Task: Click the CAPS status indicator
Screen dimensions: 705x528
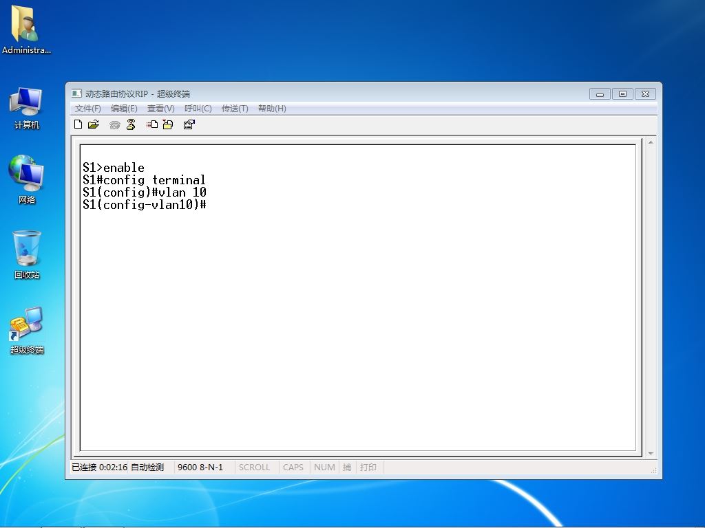Action: (x=293, y=467)
